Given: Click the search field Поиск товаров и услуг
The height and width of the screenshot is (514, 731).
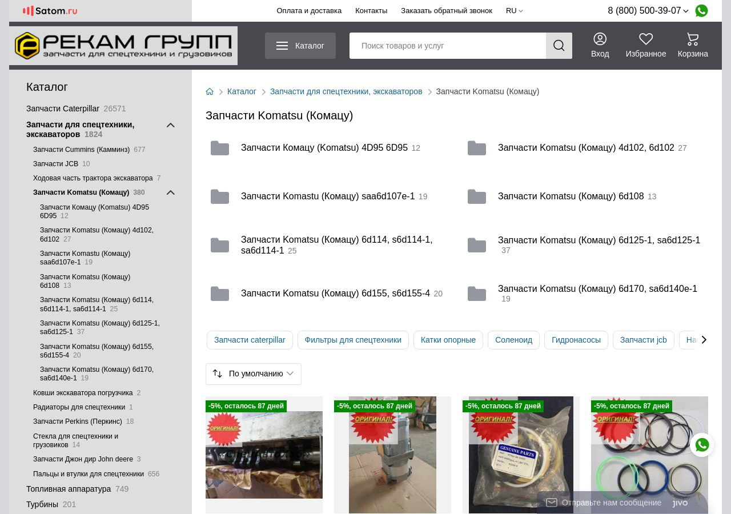Looking at the screenshot, I should pyautogui.click(x=448, y=46).
